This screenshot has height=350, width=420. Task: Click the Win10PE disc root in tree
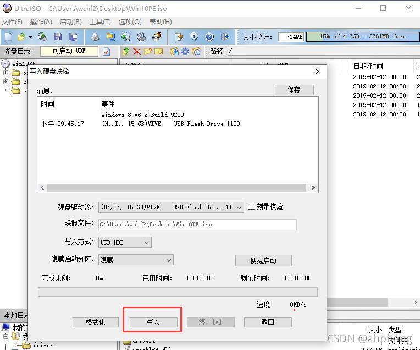coord(19,64)
